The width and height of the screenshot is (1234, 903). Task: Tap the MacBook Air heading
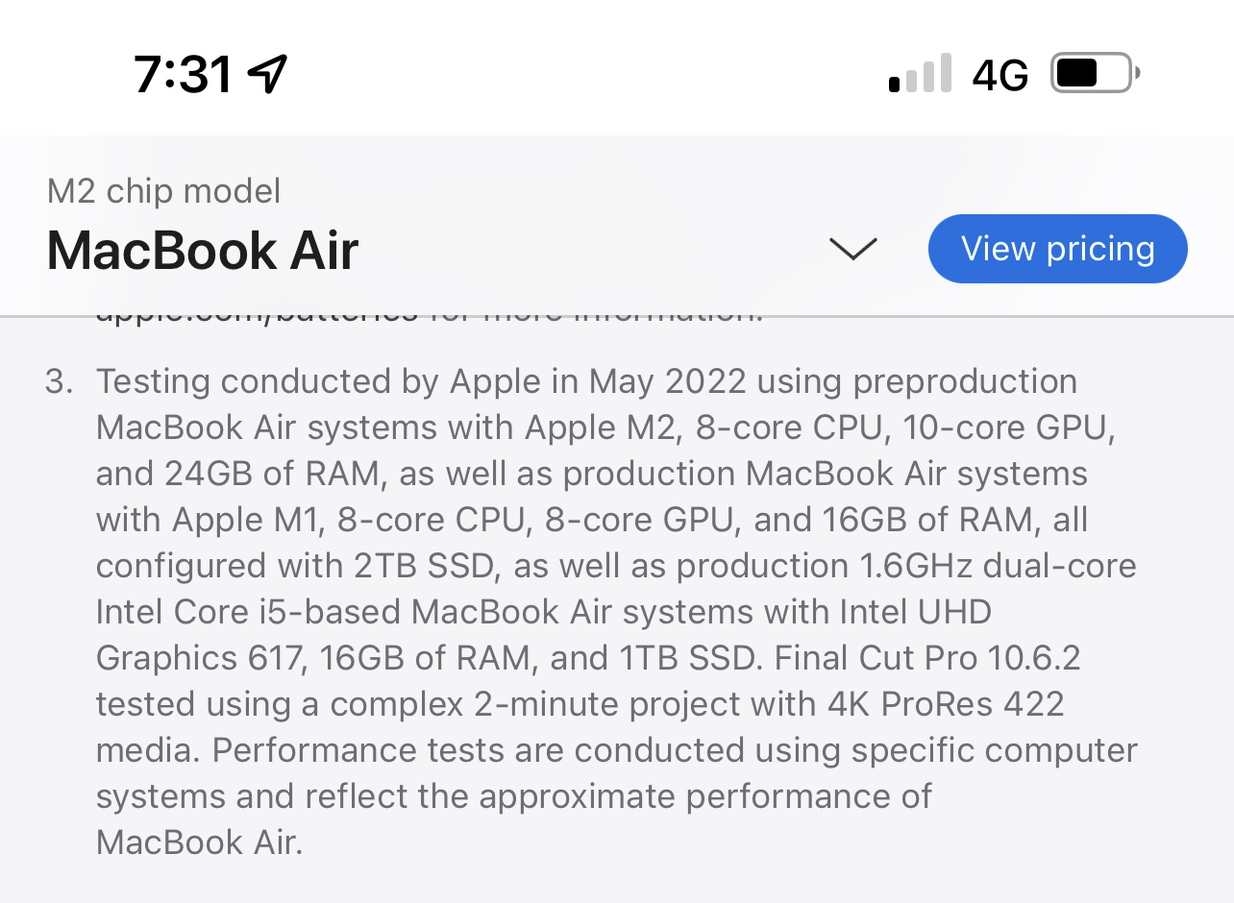[x=203, y=251]
